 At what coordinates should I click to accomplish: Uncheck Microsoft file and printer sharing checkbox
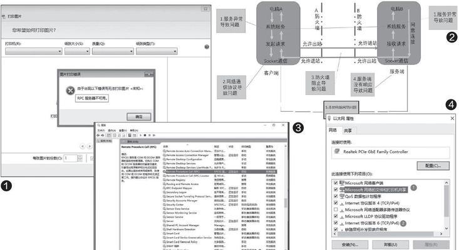(x=336, y=189)
